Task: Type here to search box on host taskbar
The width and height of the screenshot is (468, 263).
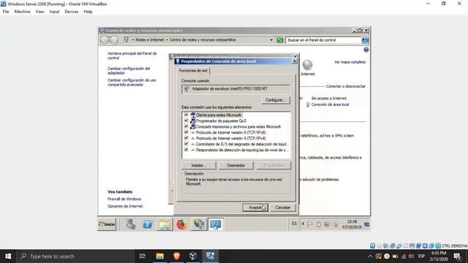Action: pyautogui.click(x=75, y=256)
